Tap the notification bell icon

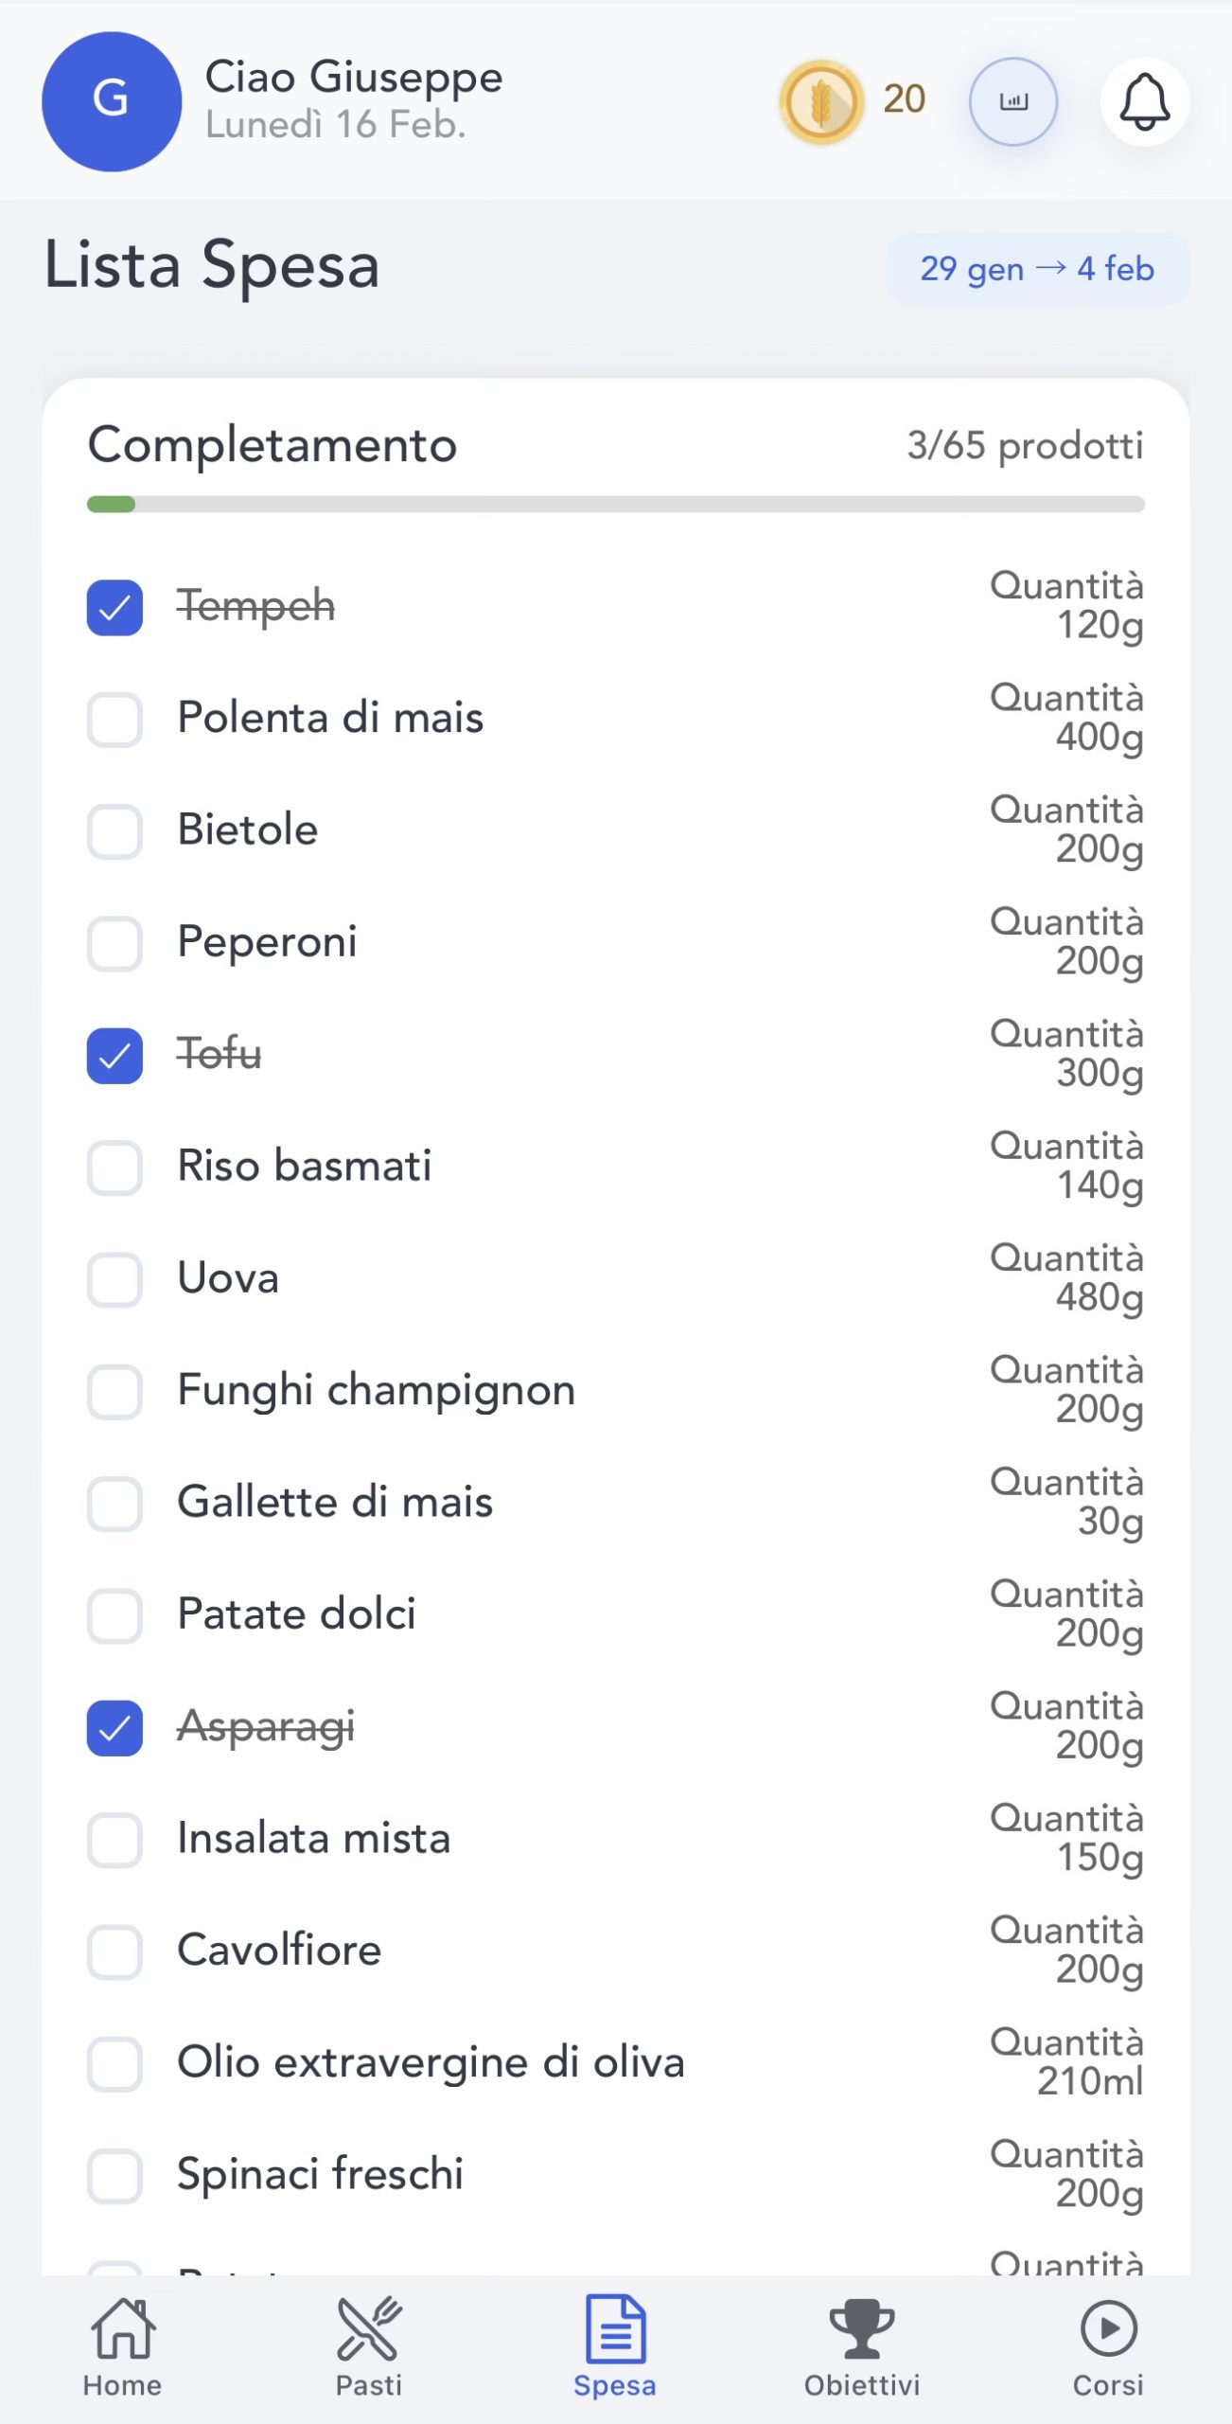(x=1144, y=101)
